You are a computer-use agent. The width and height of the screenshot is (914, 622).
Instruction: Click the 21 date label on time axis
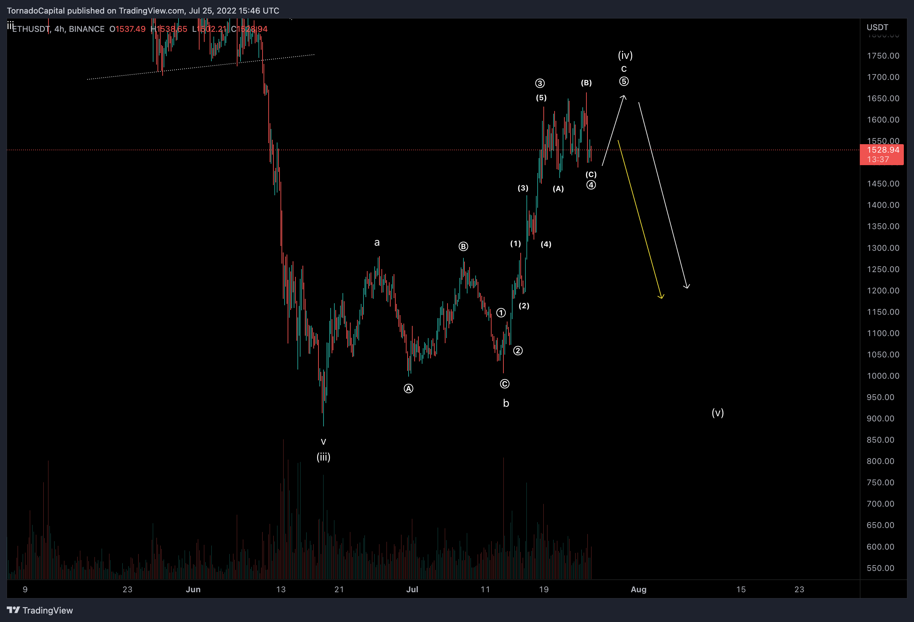(x=339, y=590)
